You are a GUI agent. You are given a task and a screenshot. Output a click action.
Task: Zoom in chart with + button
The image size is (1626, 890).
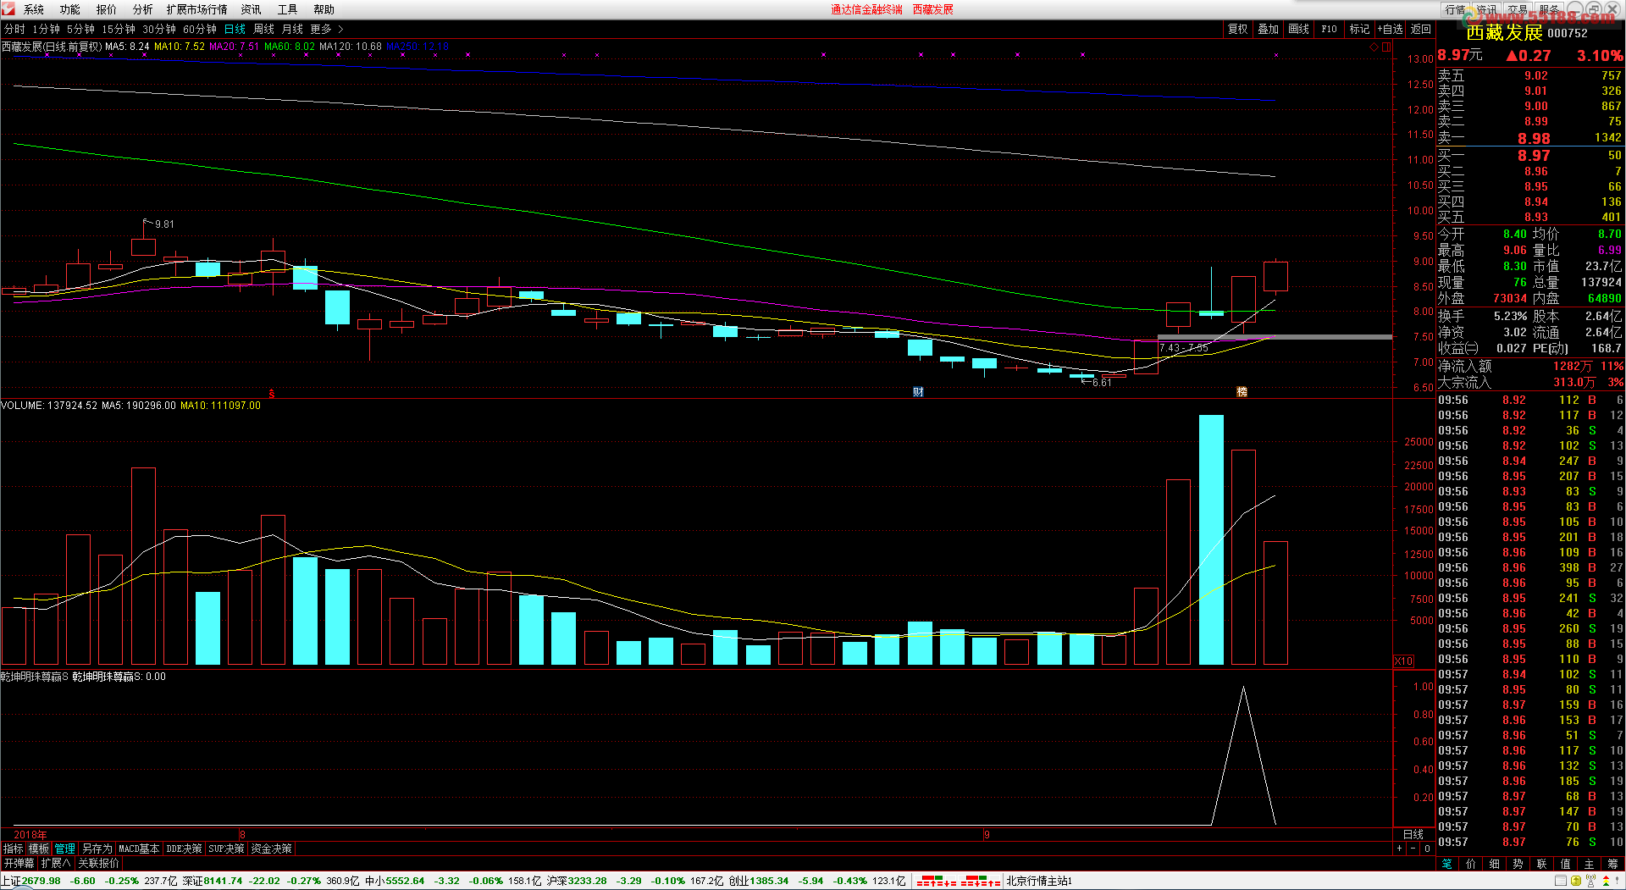(x=1399, y=848)
